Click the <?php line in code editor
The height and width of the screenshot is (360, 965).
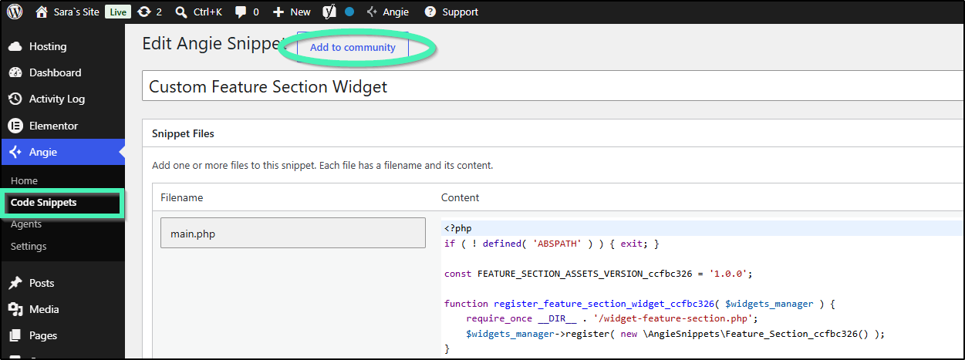[458, 228]
